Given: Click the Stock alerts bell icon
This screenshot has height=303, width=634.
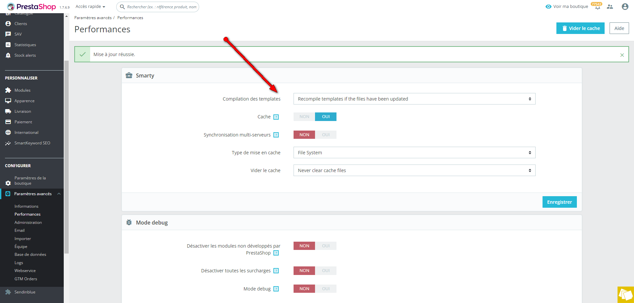Looking at the screenshot, I should (x=8, y=55).
